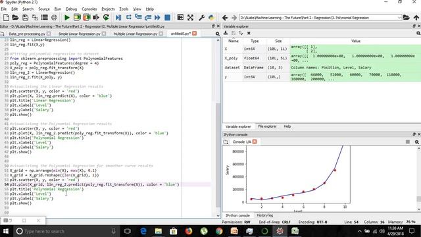The image size is (421, 237).
Task: Run file with green play button
Action: click(x=67, y=18)
